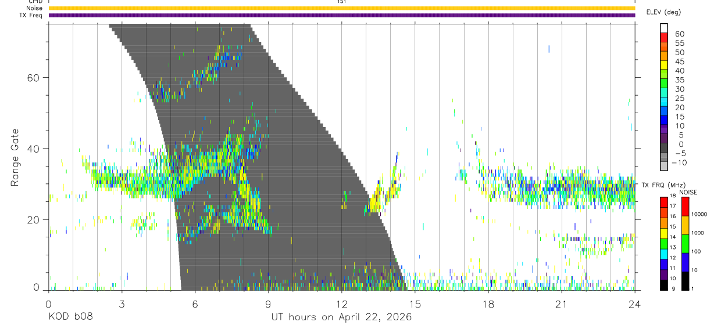Click the "10000" label on NOISE colorbar
Screen dimensions: 714x329
coord(699,214)
